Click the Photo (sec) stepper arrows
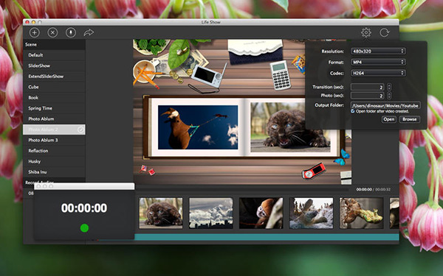The width and height of the screenshot is (443, 276). coord(389,96)
